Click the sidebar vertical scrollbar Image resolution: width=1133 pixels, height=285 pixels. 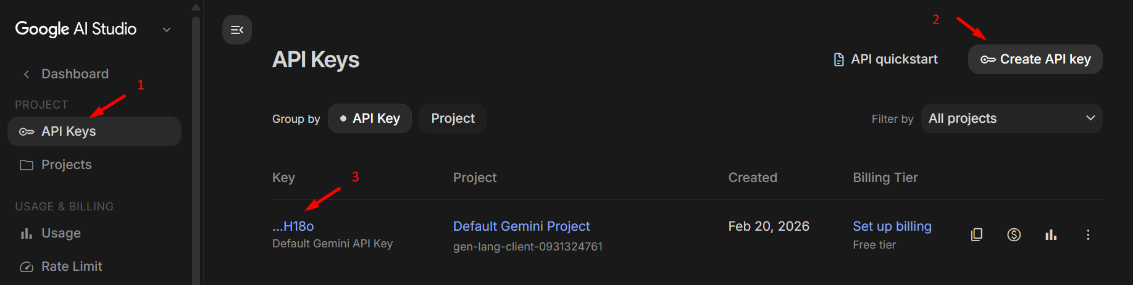click(x=196, y=148)
